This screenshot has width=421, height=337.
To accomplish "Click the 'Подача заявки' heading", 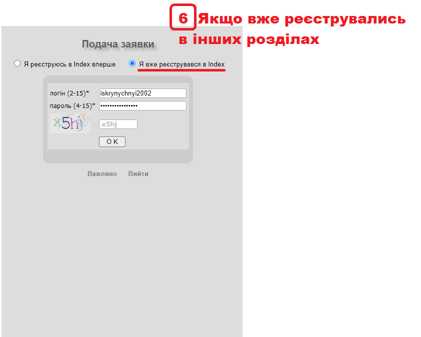I will tap(118, 44).
